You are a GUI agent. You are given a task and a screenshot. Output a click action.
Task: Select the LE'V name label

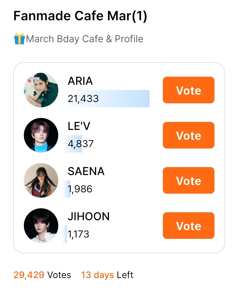pyautogui.click(x=79, y=126)
